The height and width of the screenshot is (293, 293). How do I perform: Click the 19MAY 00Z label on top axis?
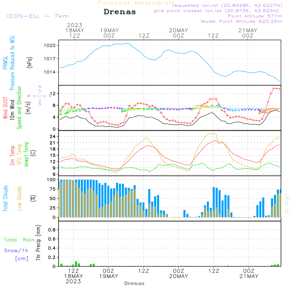point(109,33)
